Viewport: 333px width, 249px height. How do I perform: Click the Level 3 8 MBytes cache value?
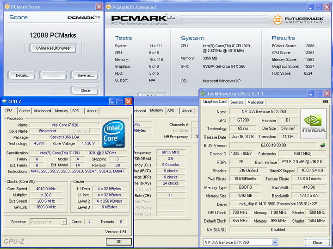click(109, 207)
